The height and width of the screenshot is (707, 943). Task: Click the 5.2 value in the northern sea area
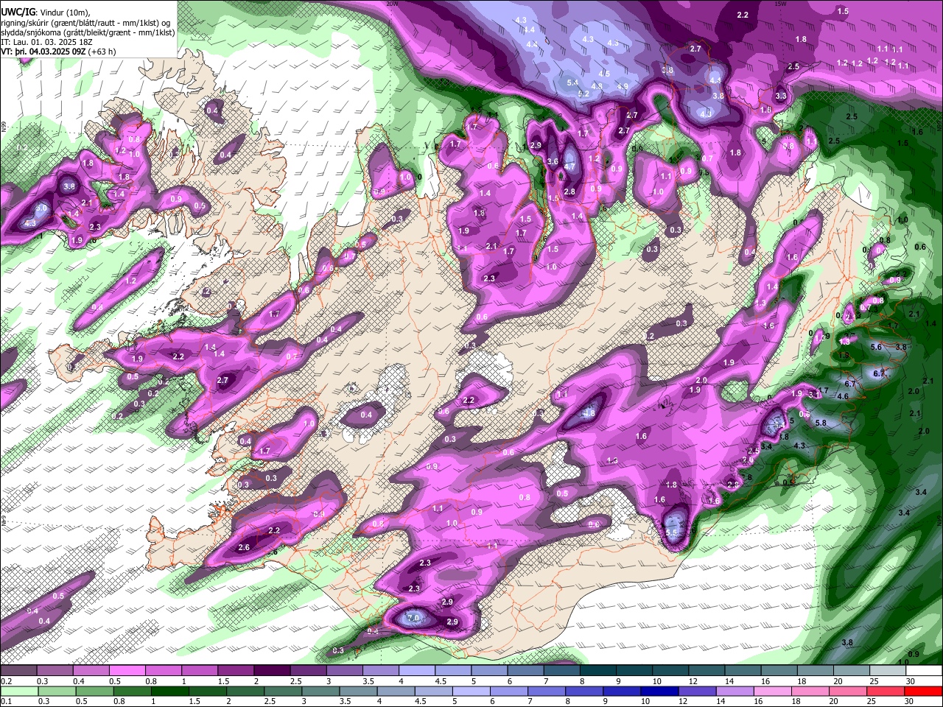pyautogui.click(x=583, y=94)
